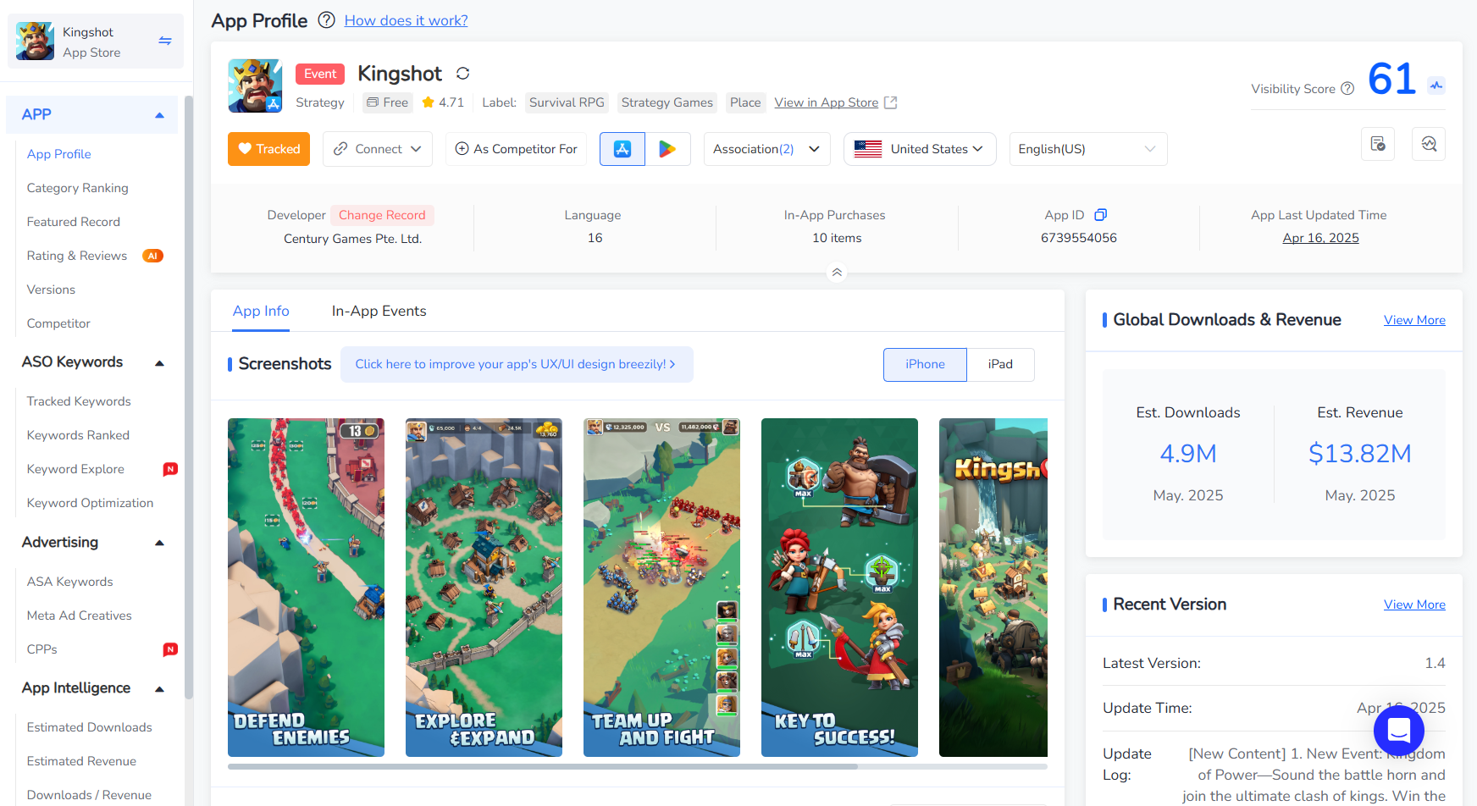Click the red Event badge
Viewport: 1477px width, 806px height.
[320, 74]
